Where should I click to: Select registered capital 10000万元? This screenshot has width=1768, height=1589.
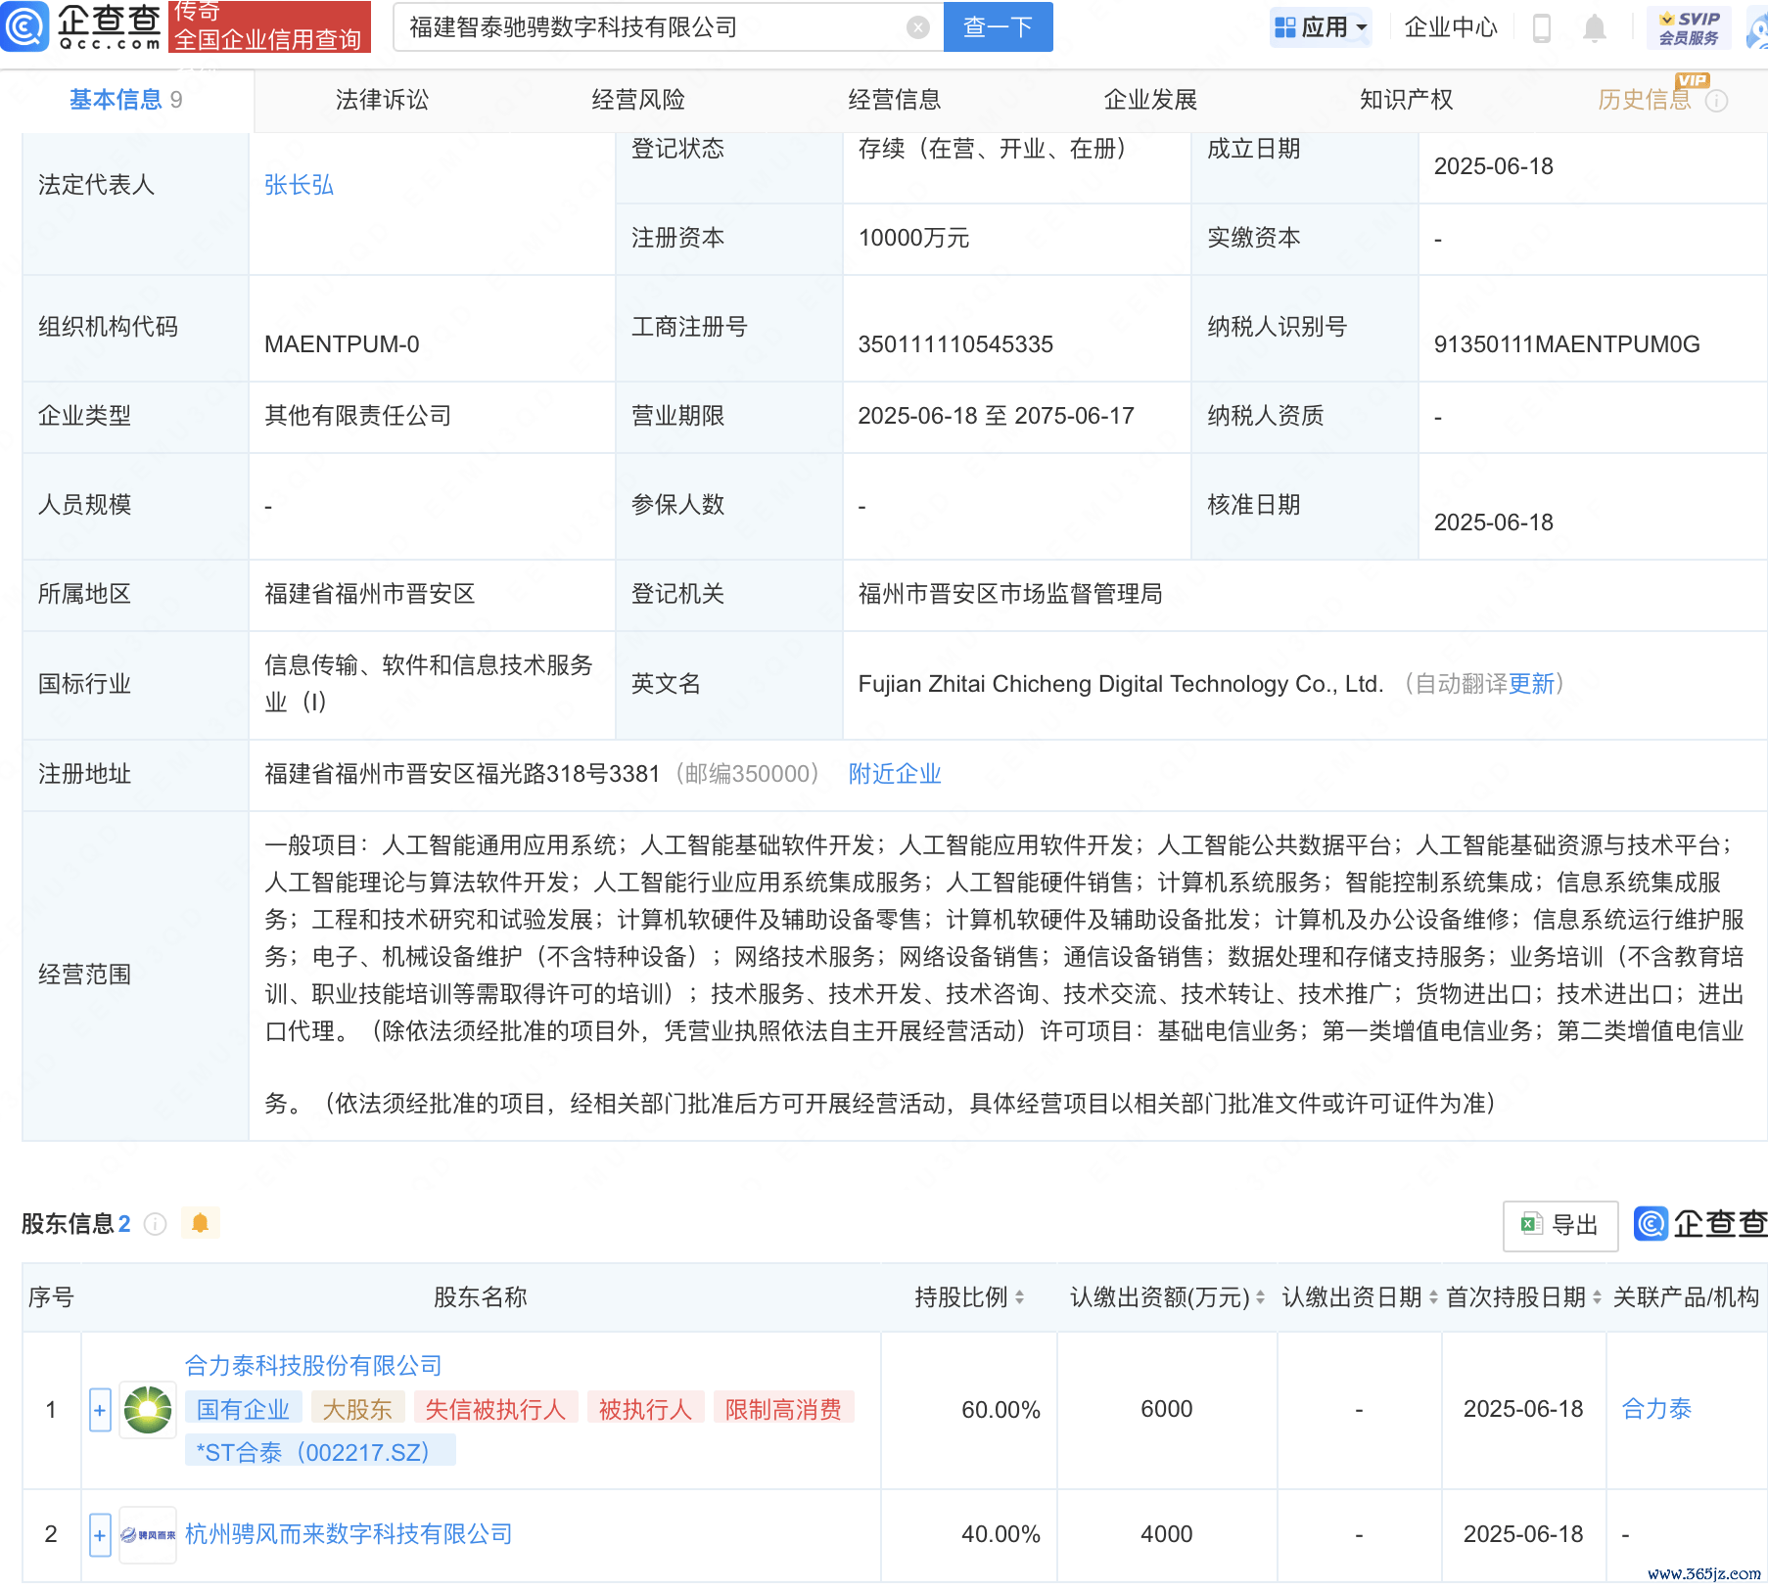913,238
